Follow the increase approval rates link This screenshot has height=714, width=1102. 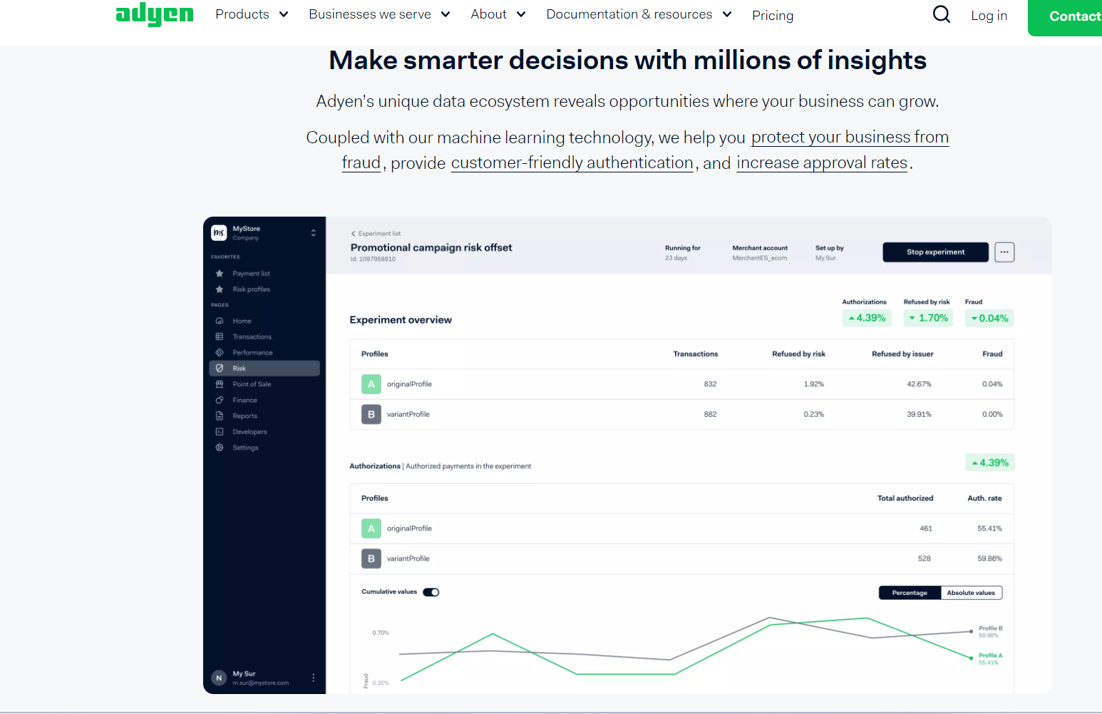[x=822, y=163]
